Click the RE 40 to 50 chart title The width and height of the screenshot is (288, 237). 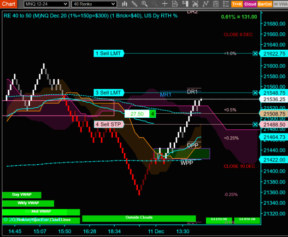point(91,16)
